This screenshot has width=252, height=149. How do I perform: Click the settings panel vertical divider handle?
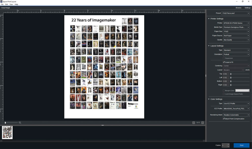click(x=206, y=76)
